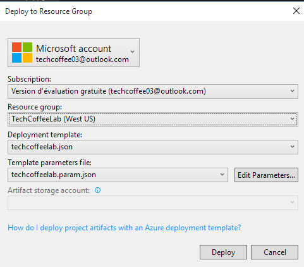Open the Resource group combo box
Screen dimensions: 304x267
coord(153,119)
